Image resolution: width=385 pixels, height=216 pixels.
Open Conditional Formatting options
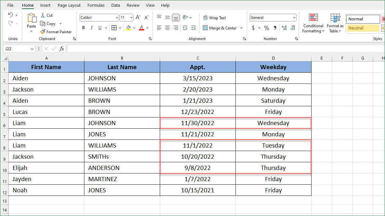(313, 23)
